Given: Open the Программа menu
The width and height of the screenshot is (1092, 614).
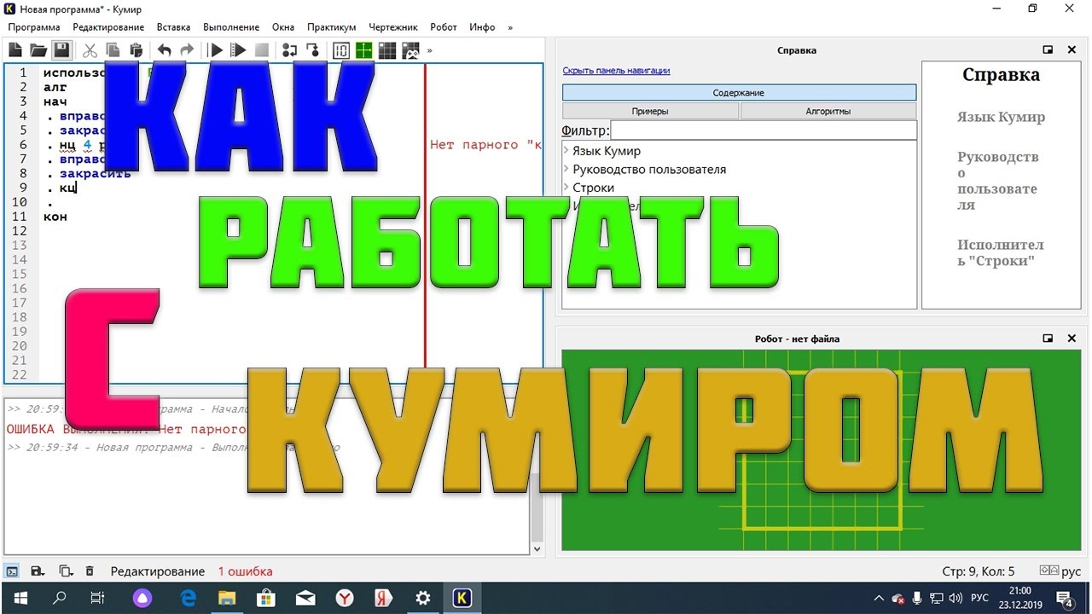Looking at the screenshot, I should click(34, 27).
